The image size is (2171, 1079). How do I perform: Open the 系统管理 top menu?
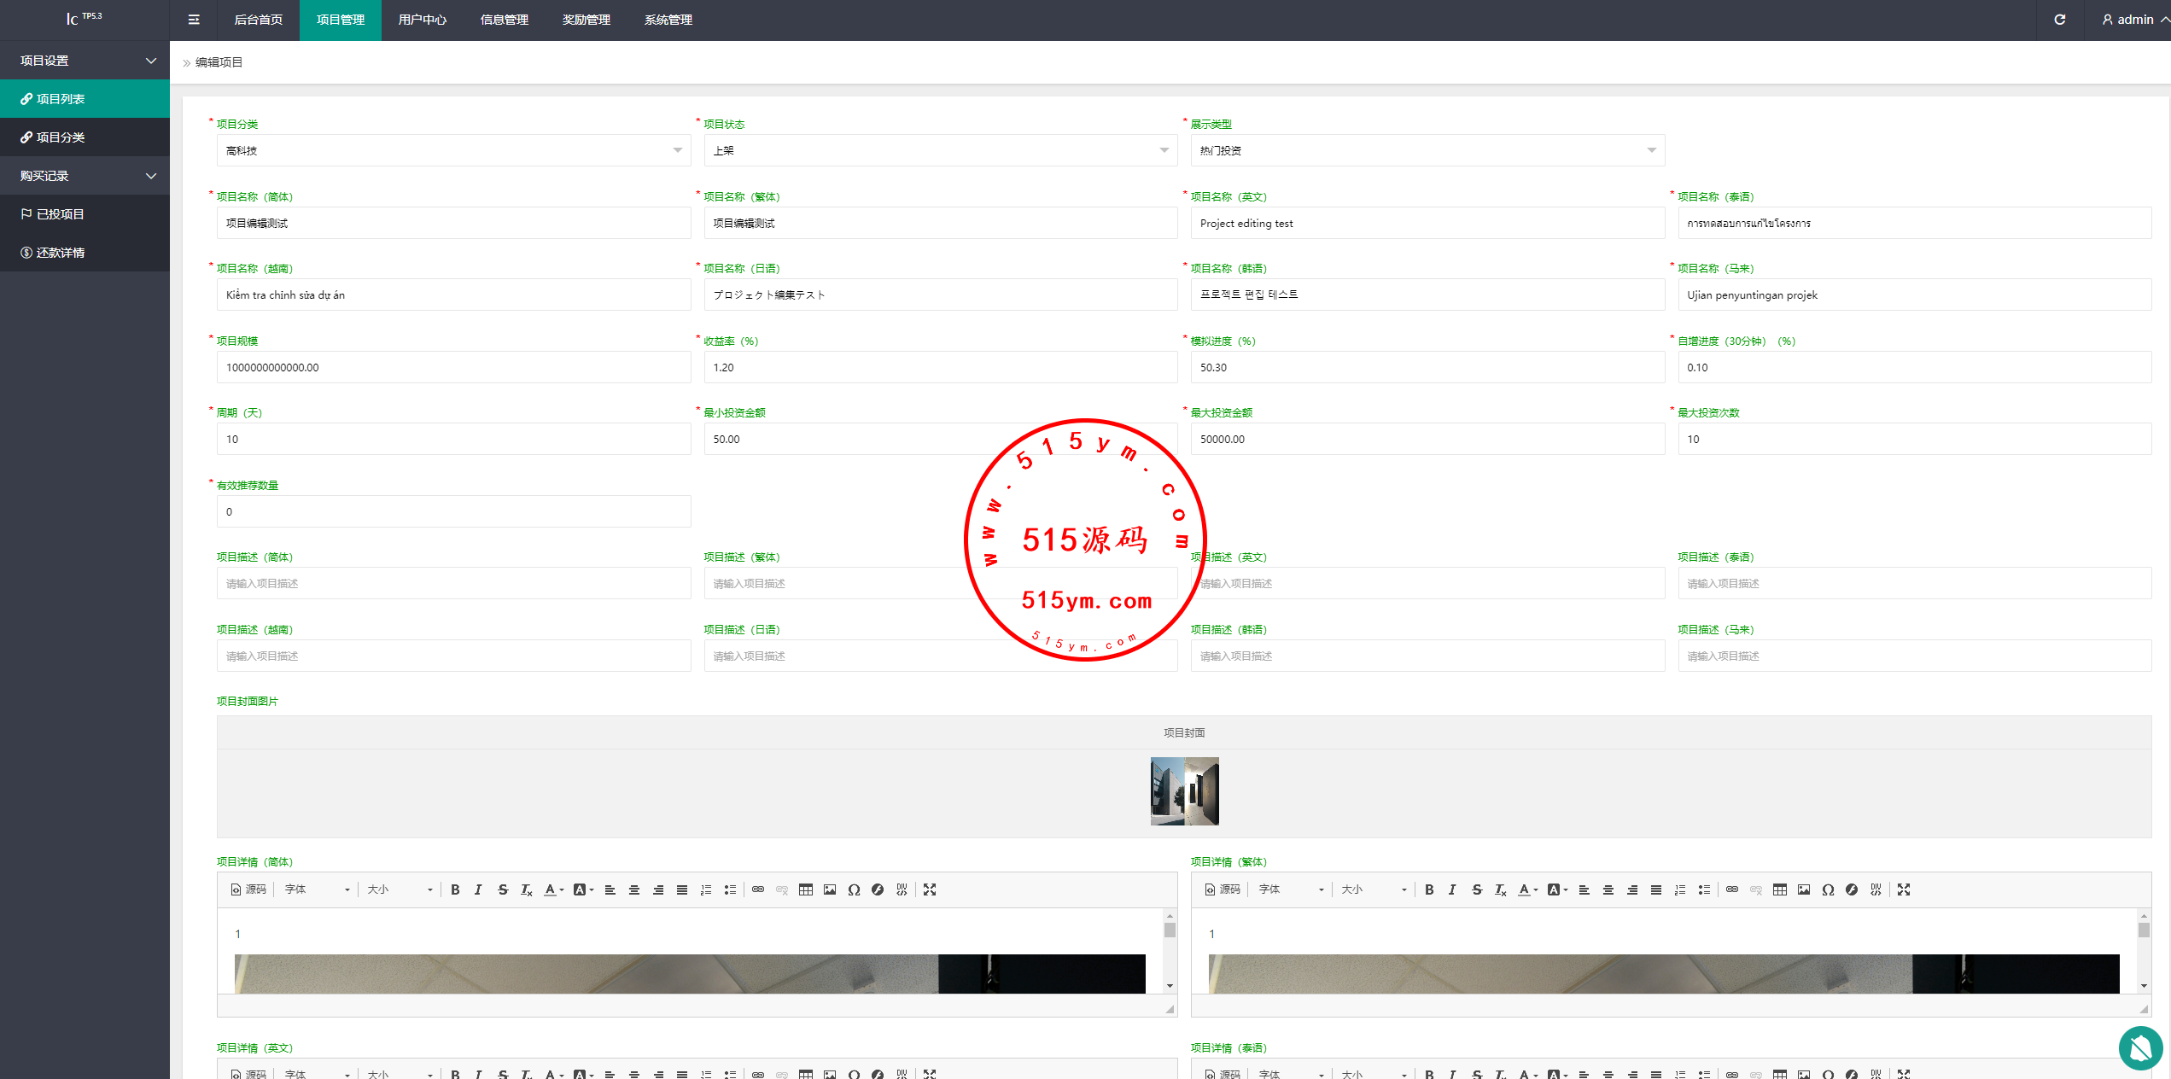tap(668, 20)
